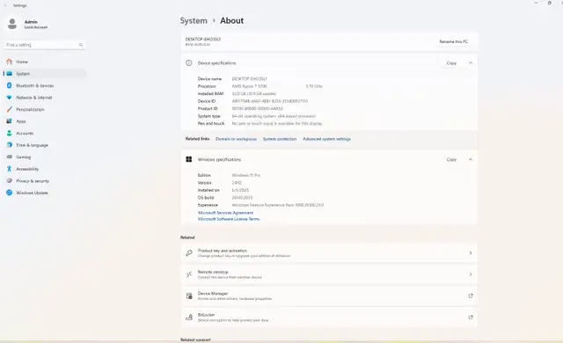The height and width of the screenshot is (343, 563).
Task: Select Apps in the sidebar
Action: pyautogui.click(x=45, y=121)
